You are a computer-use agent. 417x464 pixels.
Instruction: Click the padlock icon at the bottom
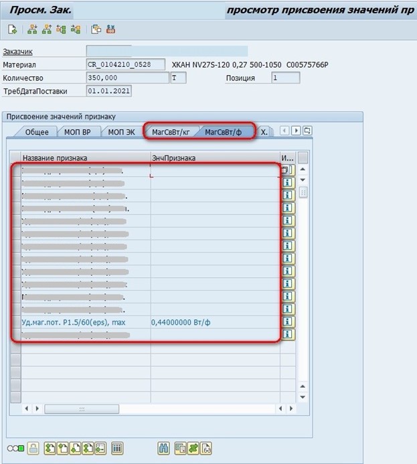(33, 449)
